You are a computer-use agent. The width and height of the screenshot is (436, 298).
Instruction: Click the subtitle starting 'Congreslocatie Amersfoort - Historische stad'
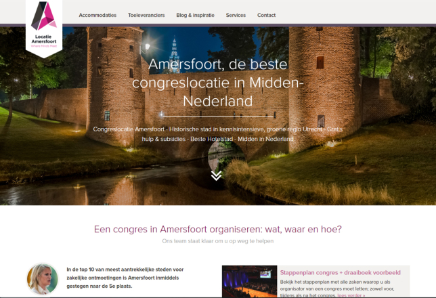pos(218,134)
